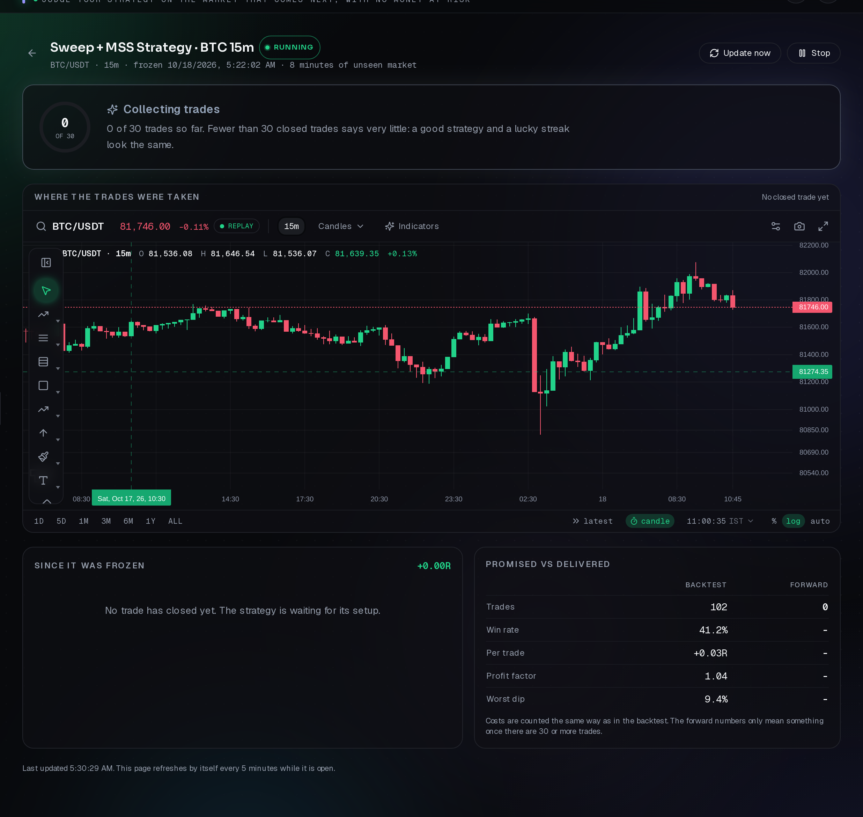The height and width of the screenshot is (817, 863).
Task: Select the trend line drawing tool
Action: pyautogui.click(x=43, y=315)
